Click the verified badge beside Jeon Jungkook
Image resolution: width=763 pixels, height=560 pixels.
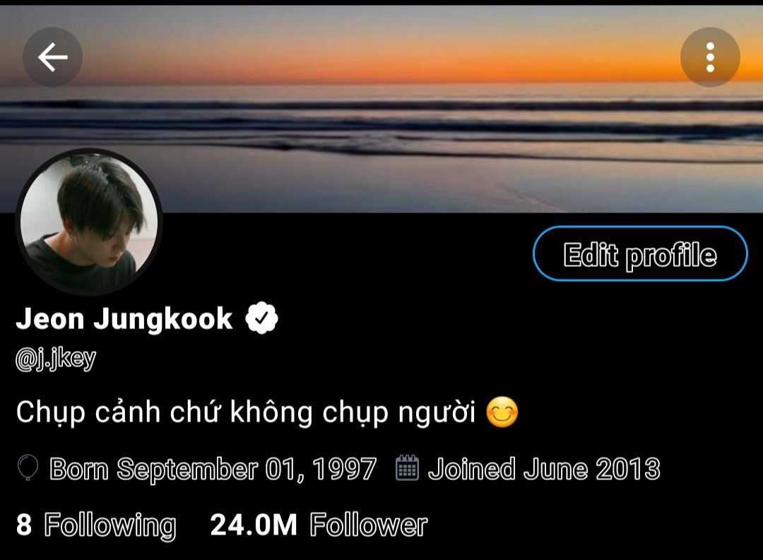coord(262,318)
